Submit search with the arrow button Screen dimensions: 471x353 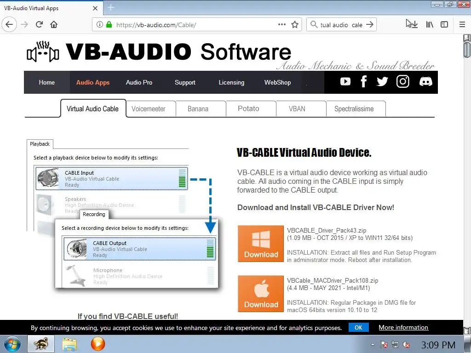pyautogui.click(x=370, y=25)
